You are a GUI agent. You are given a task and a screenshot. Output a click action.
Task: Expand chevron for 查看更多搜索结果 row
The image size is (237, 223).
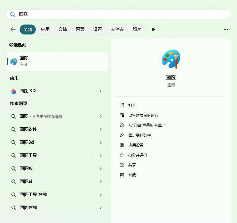(x=101, y=116)
